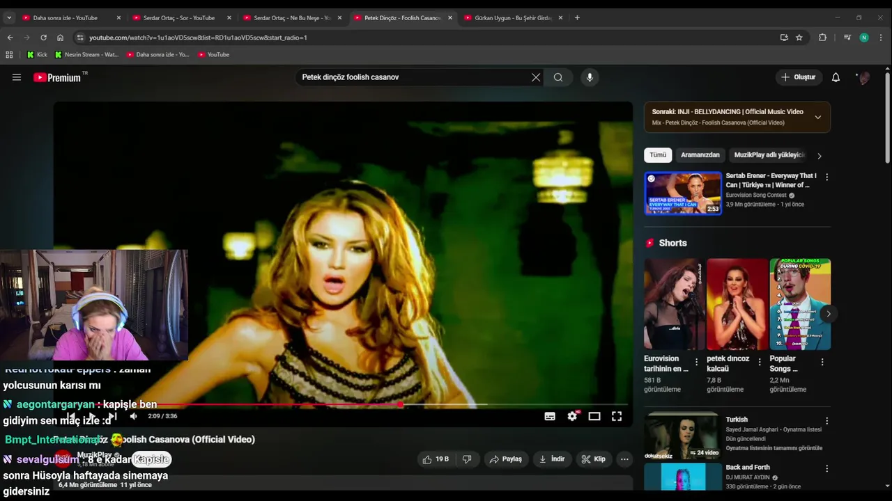Open the Eurovision tarihinin short

675,304
